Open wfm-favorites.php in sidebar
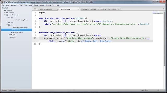 point(17,32)
